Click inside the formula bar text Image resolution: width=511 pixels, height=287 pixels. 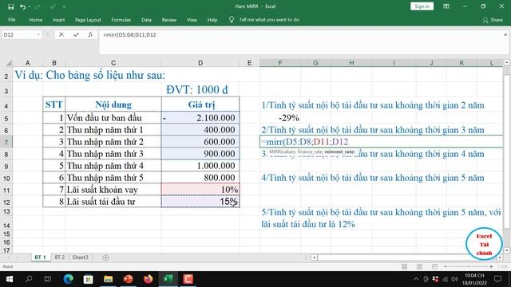click(129, 35)
